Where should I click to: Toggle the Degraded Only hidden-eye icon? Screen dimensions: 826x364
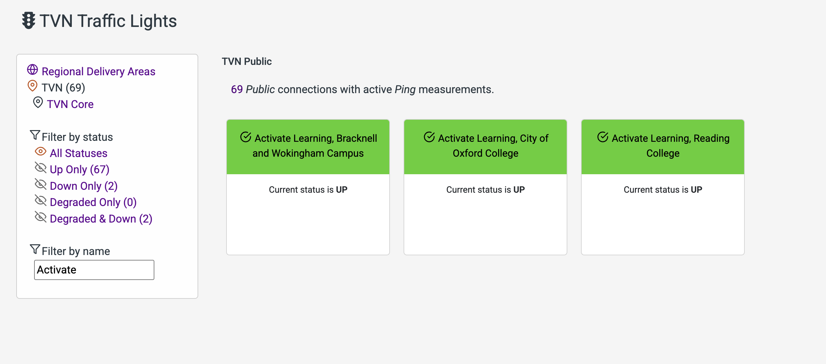41,200
